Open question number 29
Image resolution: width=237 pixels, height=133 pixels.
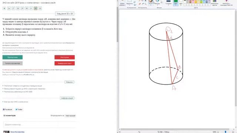(x=22, y=8)
